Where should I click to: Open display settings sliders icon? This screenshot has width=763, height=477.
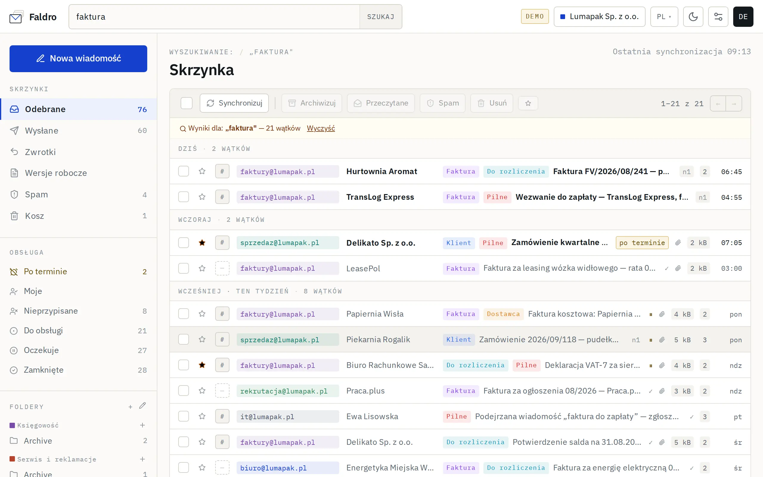pyautogui.click(x=718, y=17)
